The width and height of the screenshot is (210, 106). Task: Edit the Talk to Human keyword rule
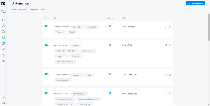(x=166, y=75)
